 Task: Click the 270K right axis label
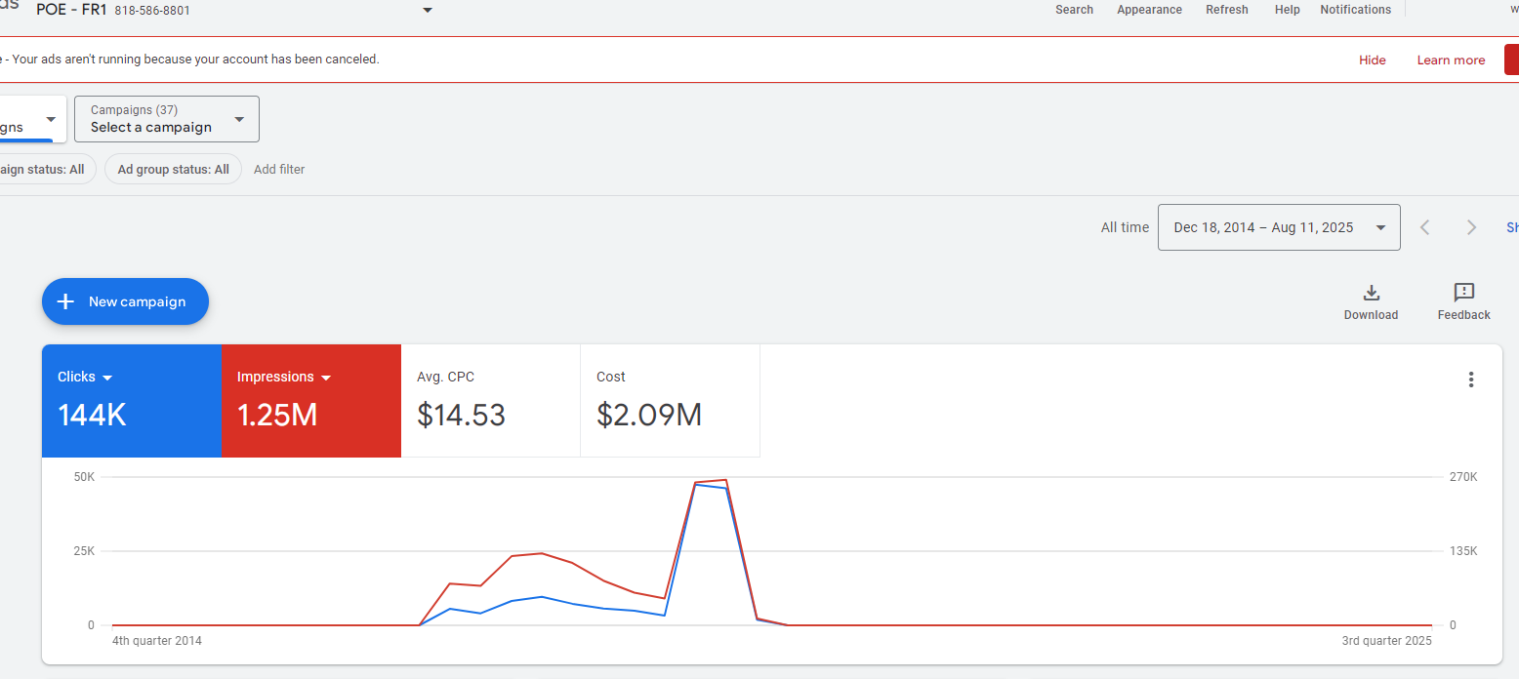1462,477
